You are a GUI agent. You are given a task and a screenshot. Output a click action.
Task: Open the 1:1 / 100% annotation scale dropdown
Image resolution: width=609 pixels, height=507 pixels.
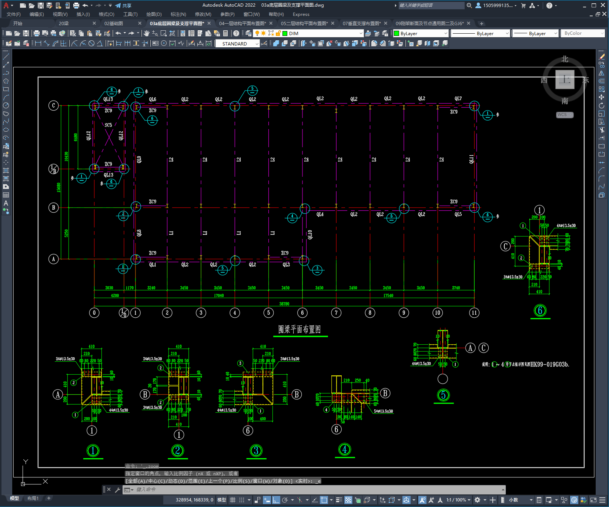click(458, 500)
